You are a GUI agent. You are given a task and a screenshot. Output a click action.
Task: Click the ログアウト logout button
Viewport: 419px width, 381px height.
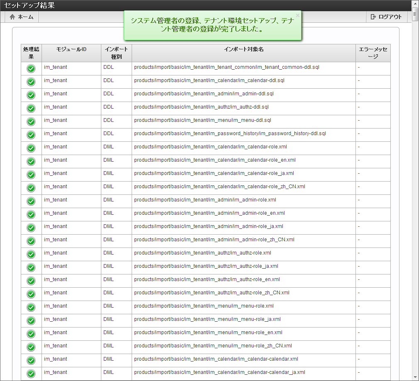point(386,17)
